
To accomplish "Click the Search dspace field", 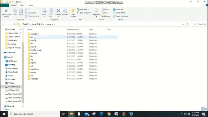I will pos(199,24).
